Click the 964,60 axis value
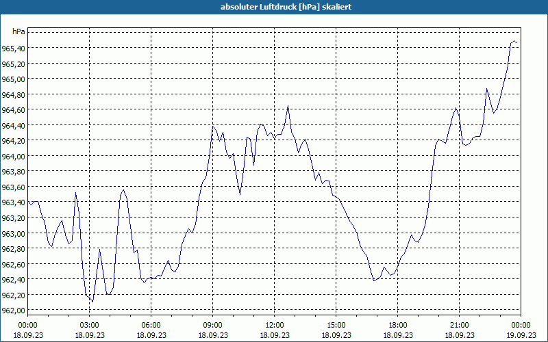The width and height of the screenshot is (548, 342). coord(13,110)
